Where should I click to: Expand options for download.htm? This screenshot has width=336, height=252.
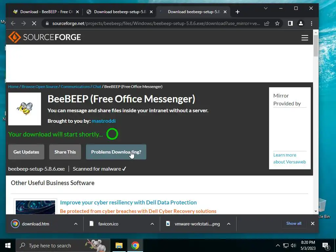tap(76, 224)
